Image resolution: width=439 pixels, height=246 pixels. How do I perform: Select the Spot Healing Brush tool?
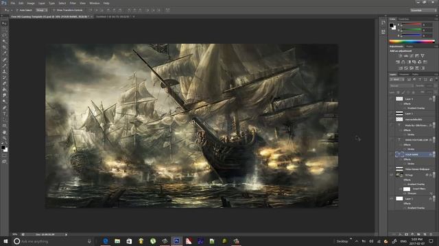(x=4, y=59)
